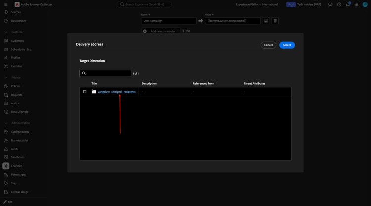Open the apps grid switcher
This screenshot has width=371, height=206.
[356, 4]
